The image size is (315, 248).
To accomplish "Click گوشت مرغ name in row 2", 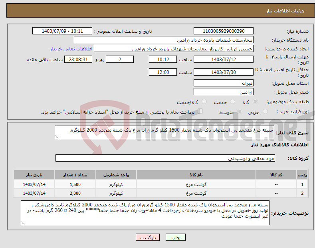I will [196, 193].
